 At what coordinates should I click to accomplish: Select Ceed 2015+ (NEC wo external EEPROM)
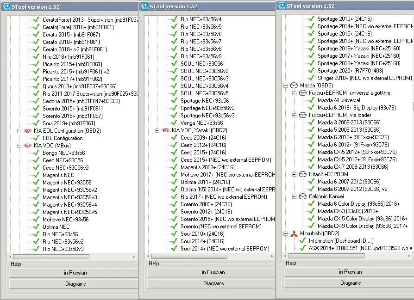click(226, 160)
